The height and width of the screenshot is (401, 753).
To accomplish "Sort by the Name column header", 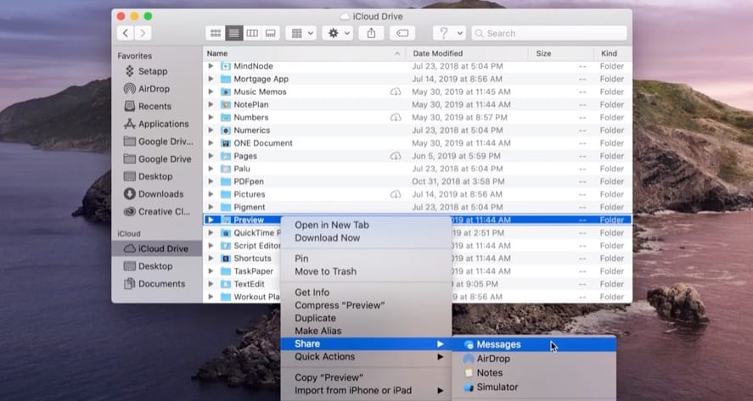I will 305,53.
